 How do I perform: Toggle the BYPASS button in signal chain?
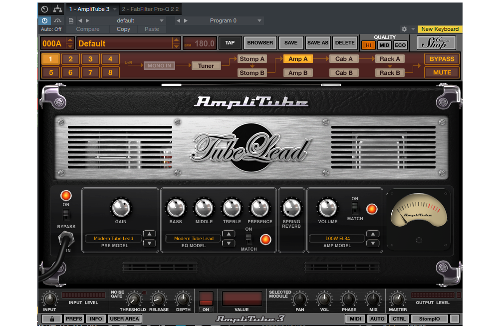click(x=442, y=59)
